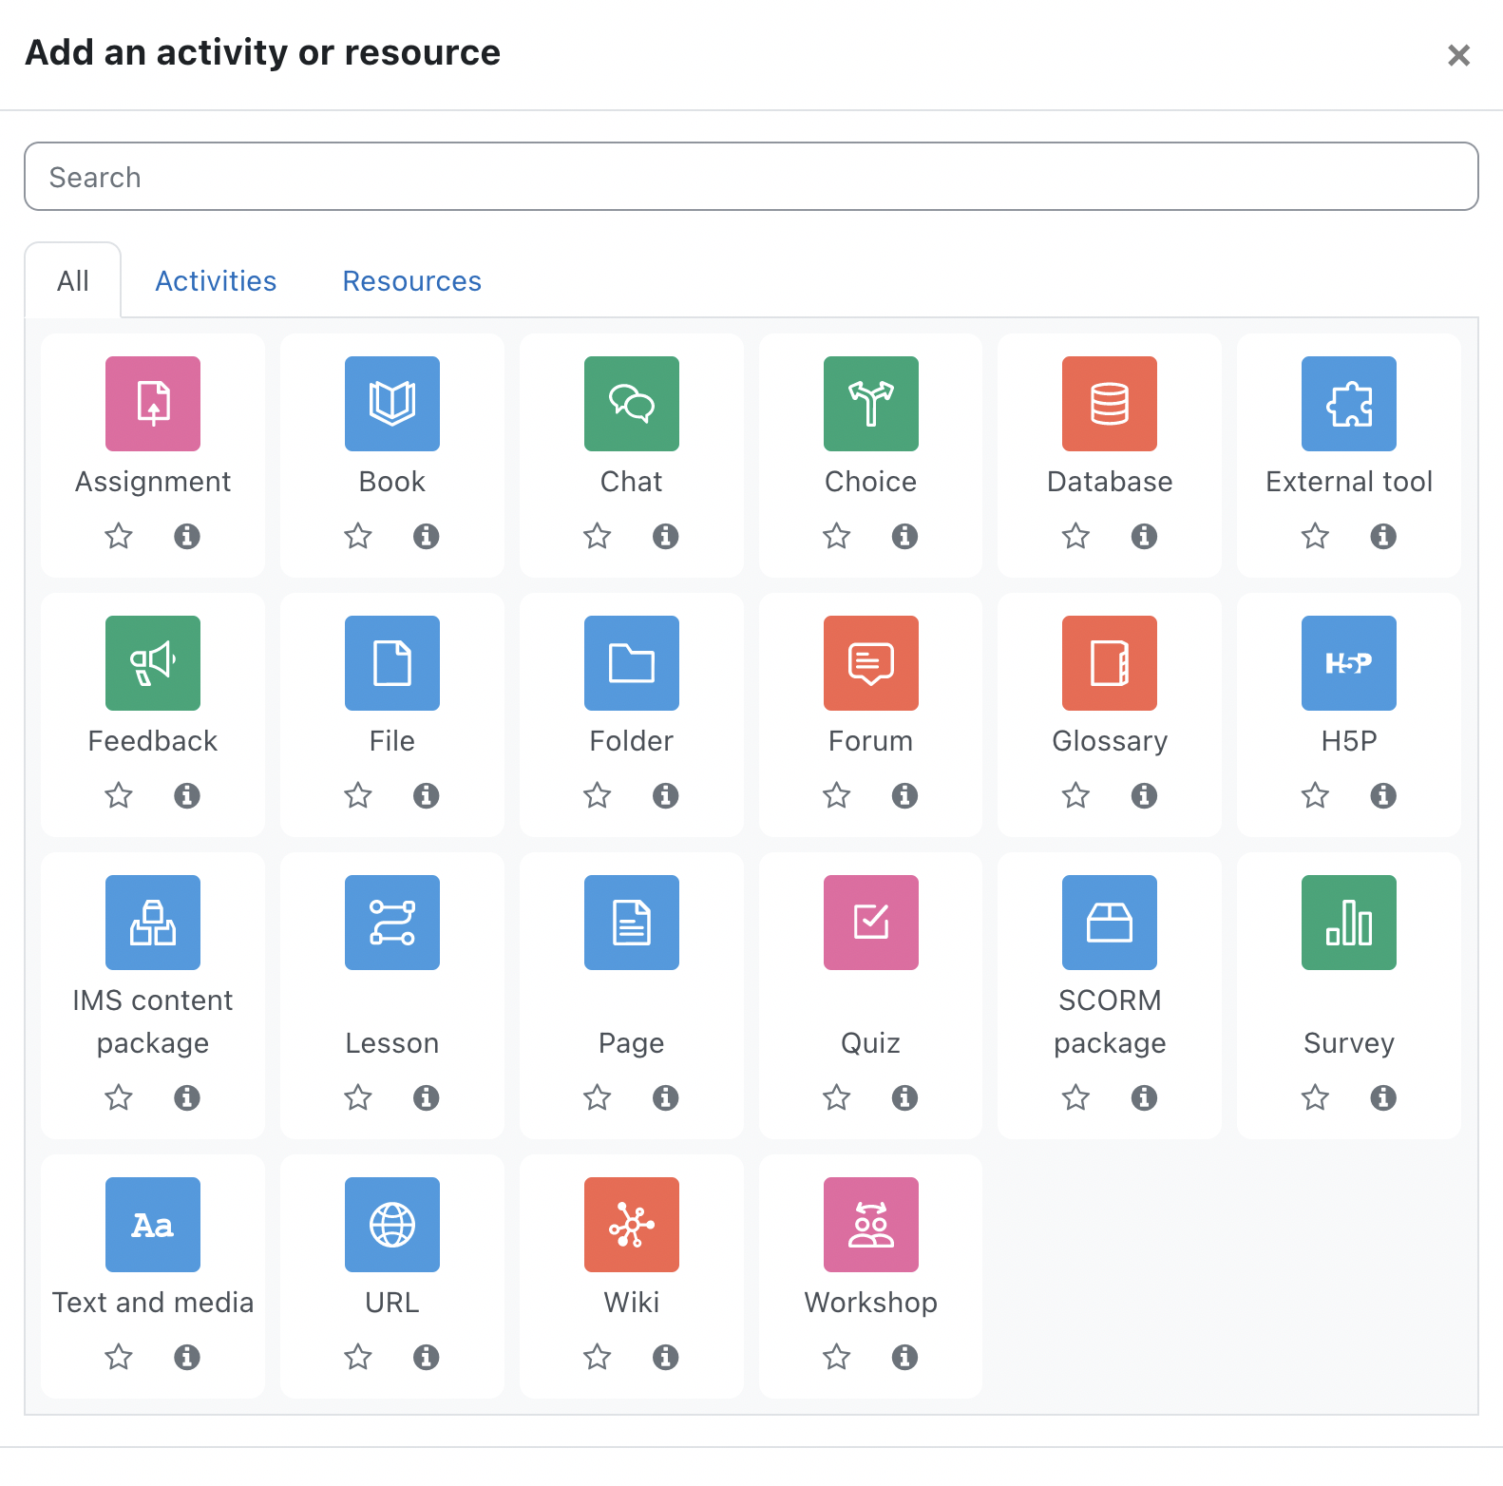This screenshot has width=1503, height=1486.
Task: Close the activity chooser dialog
Action: pos(1458,55)
